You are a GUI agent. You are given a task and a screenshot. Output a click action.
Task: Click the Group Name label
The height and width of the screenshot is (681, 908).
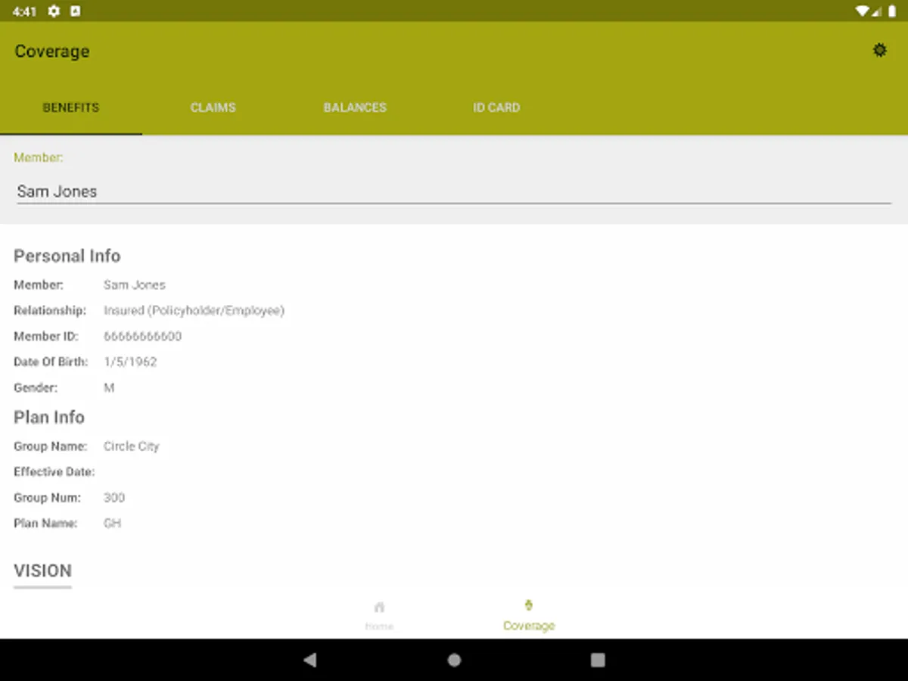pyautogui.click(x=50, y=446)
